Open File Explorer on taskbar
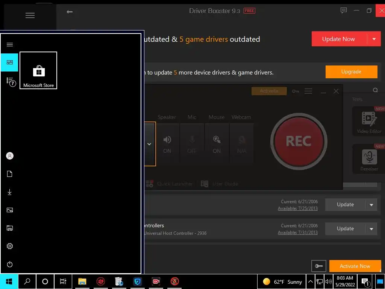 click(x=82, y=281)
